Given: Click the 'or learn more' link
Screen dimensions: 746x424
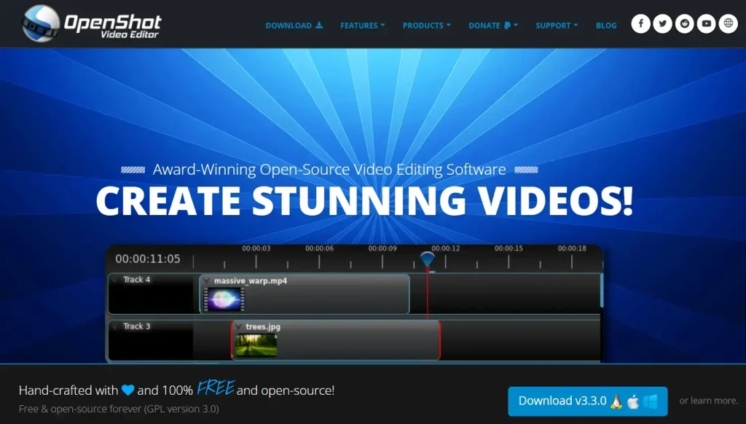Looking at the screenshot, I should 708,401.
